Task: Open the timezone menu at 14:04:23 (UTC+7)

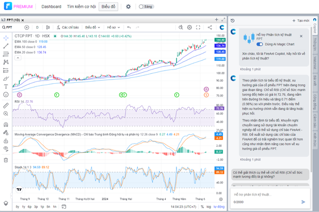Action: pos(183,207)
